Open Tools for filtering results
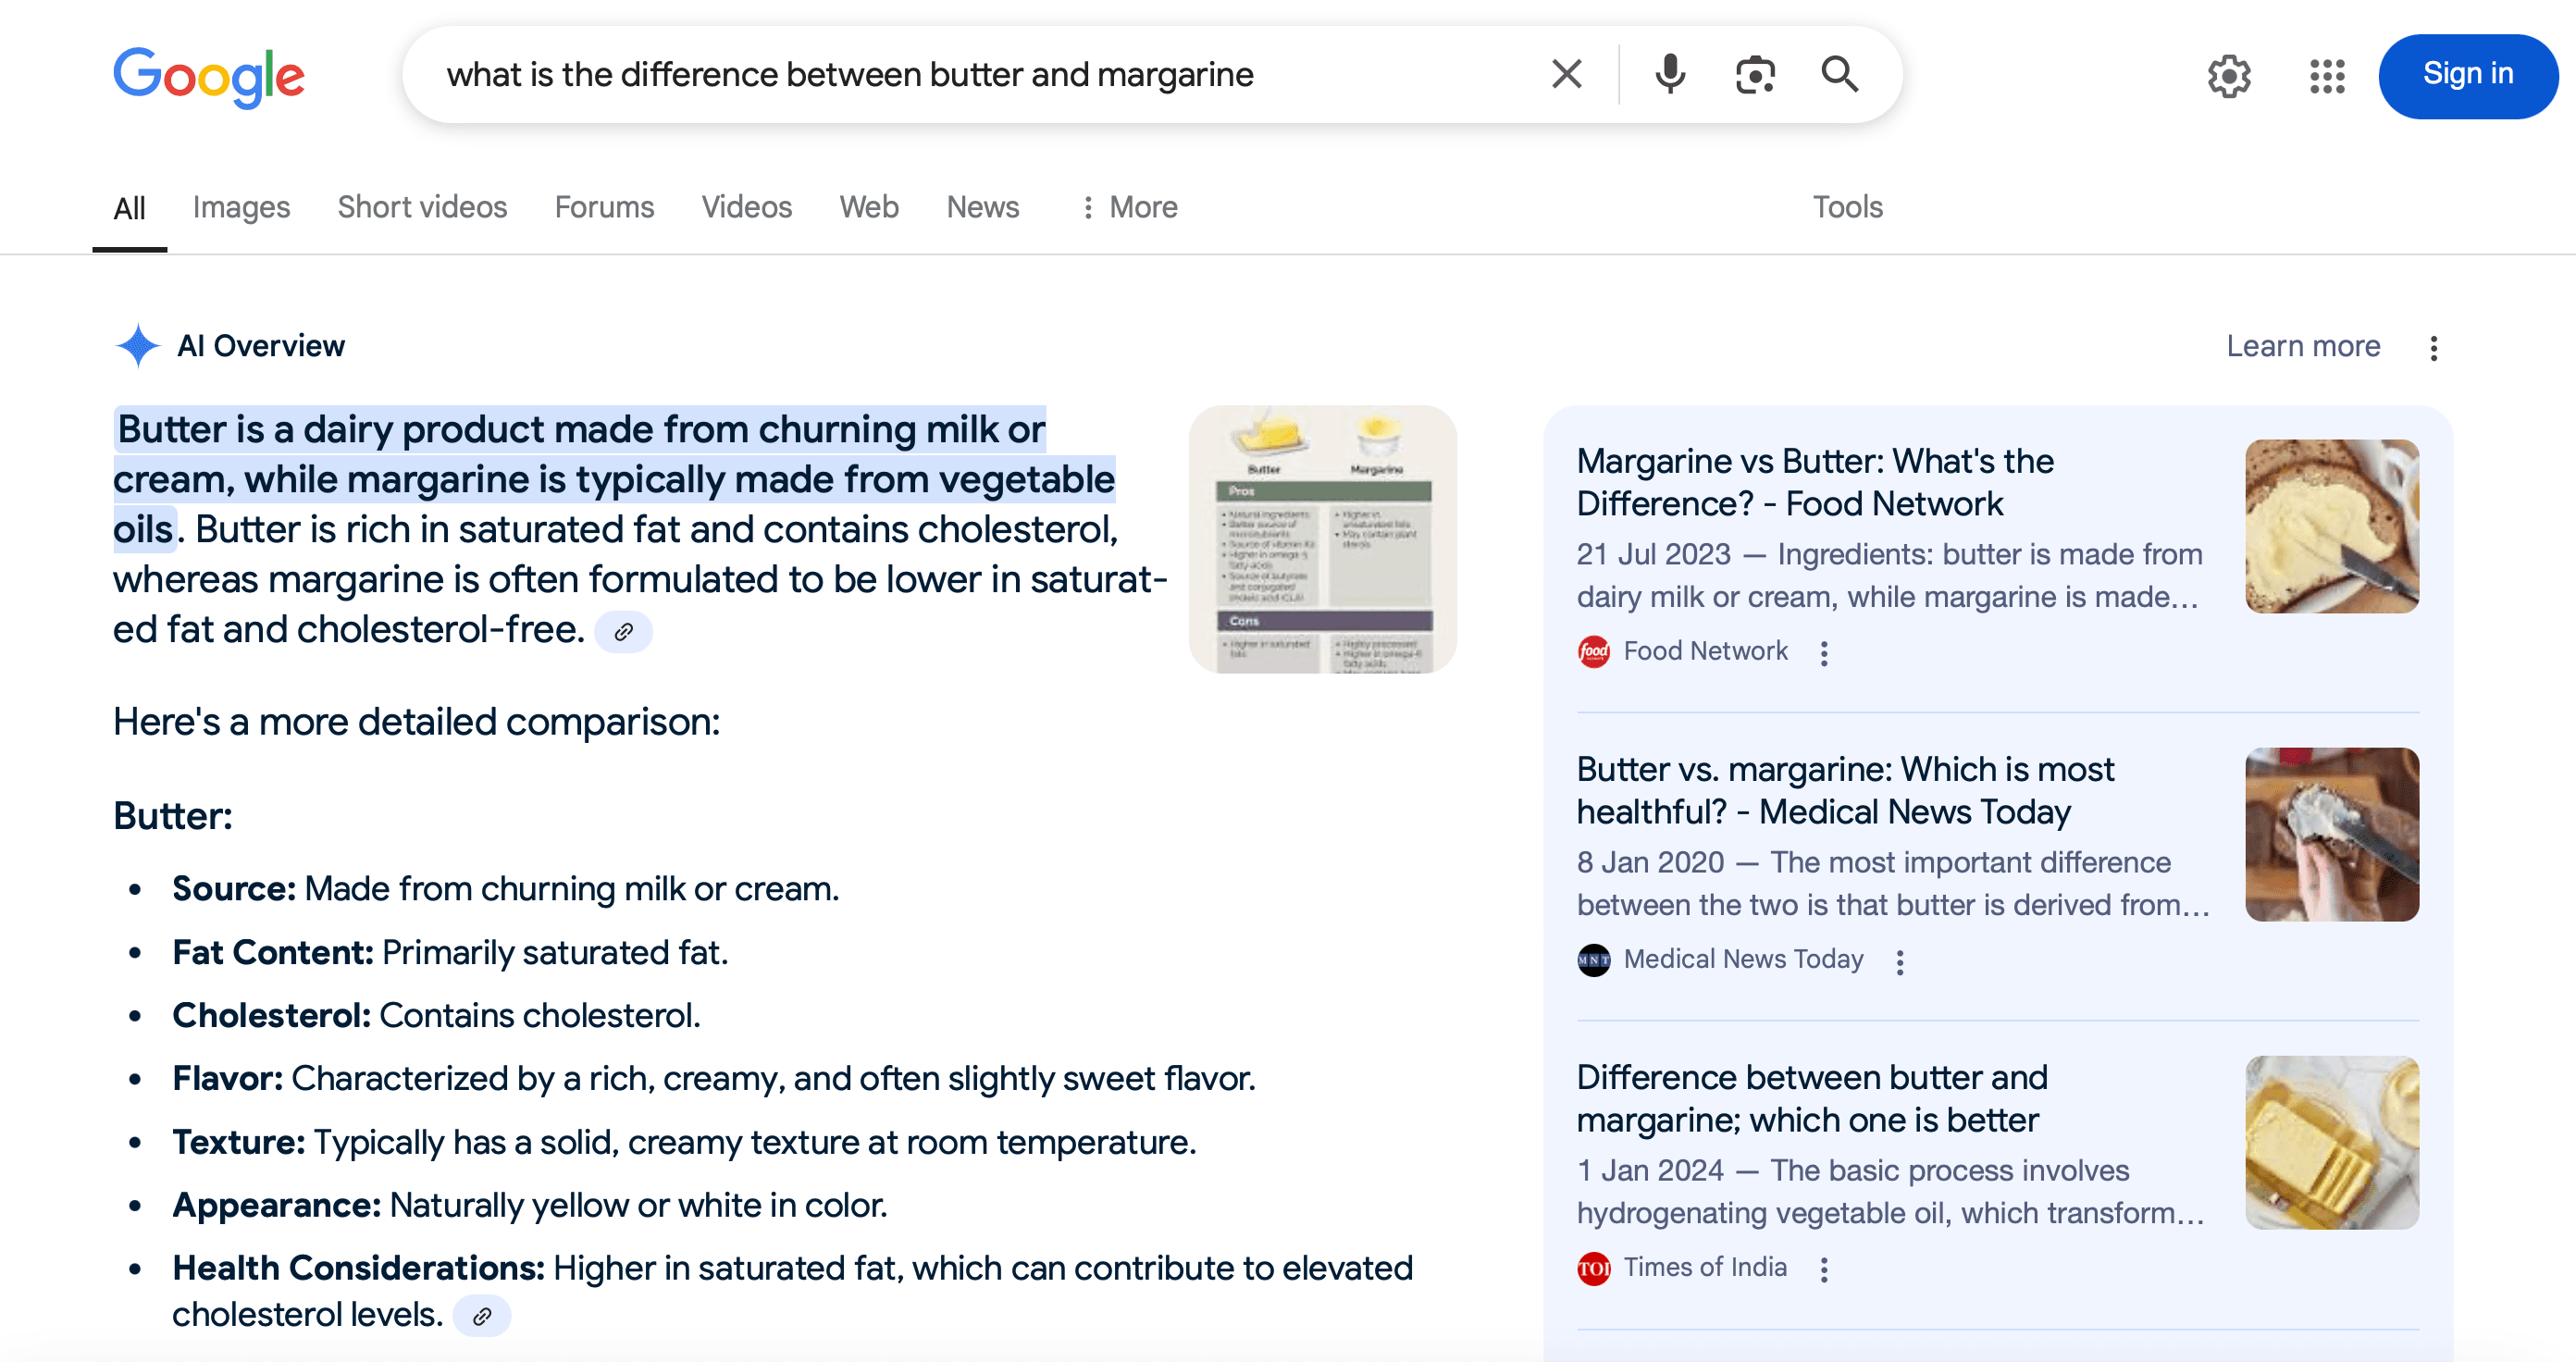The height and width of the screenshot is (1362, 2576). pos(1847,207)
